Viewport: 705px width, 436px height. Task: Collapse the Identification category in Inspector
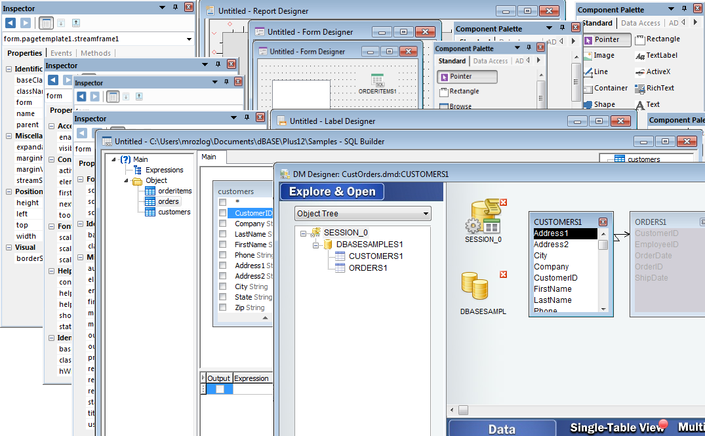coord(9,69)
